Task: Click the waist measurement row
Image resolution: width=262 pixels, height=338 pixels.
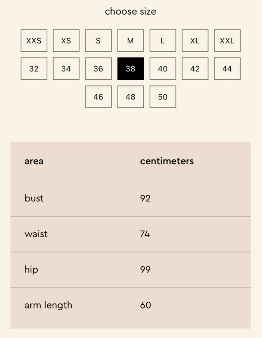Action: 130,234
